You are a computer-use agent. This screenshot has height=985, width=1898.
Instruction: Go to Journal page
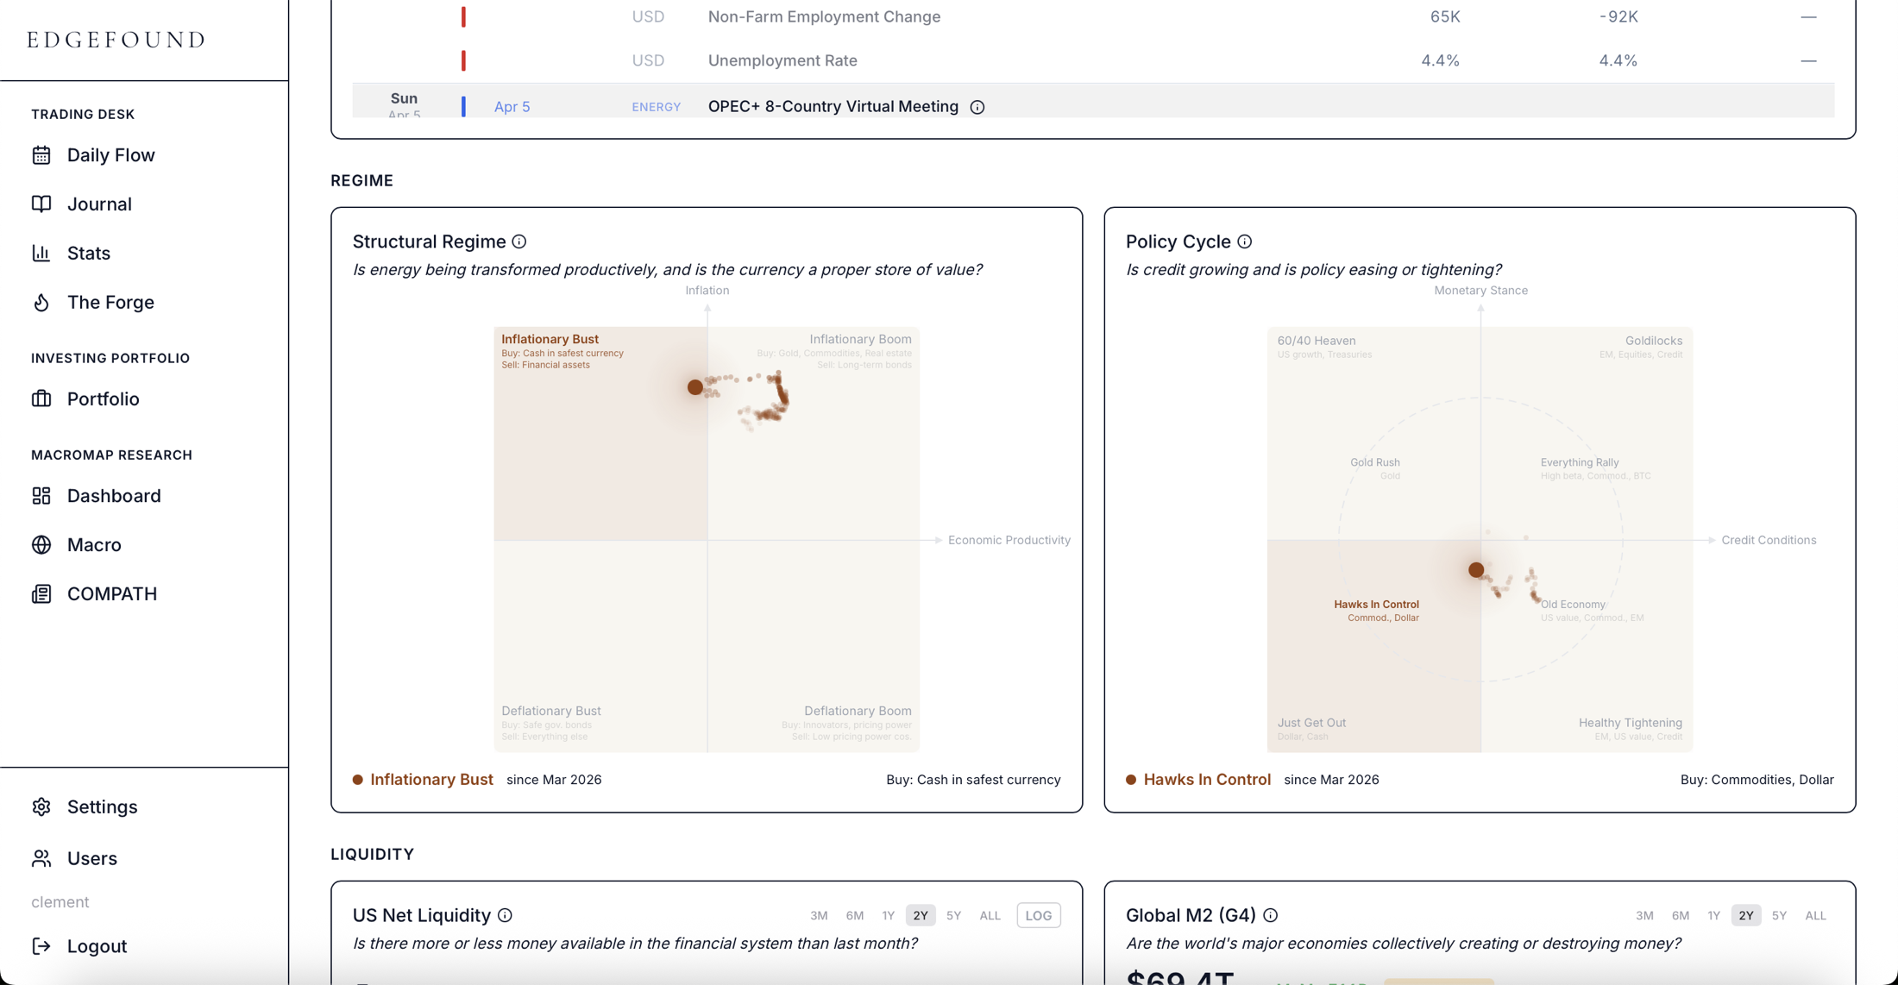coord(99,204)
